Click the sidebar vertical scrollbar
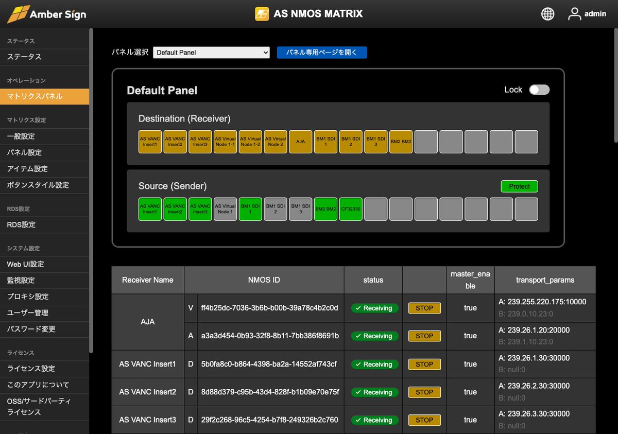The image size is (618, 434). coord(91,190)
